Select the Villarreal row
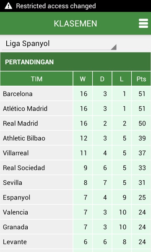The image size is (151, 252). click(75, 153)
